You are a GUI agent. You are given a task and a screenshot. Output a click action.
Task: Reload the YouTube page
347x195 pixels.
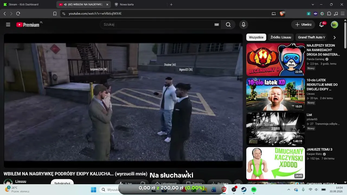[x=18, y=14]
